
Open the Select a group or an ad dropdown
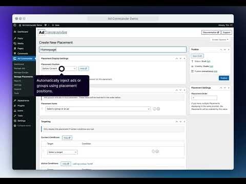click(98, 109)
